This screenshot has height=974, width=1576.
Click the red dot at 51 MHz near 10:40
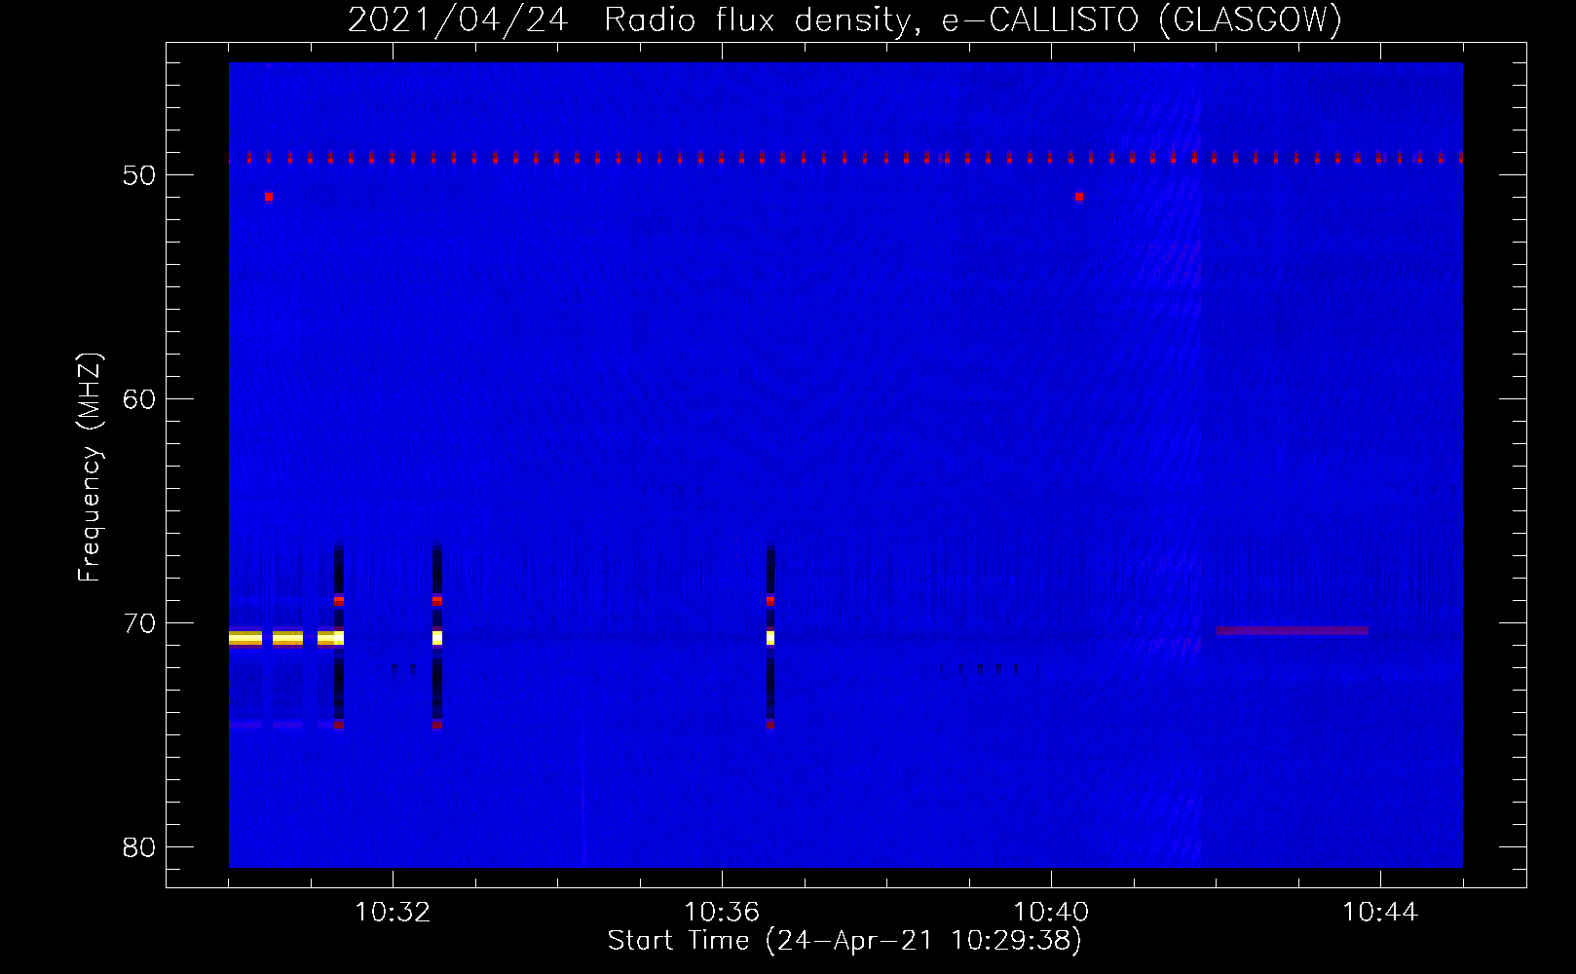pyautogui.click(x=1078, y=197)
